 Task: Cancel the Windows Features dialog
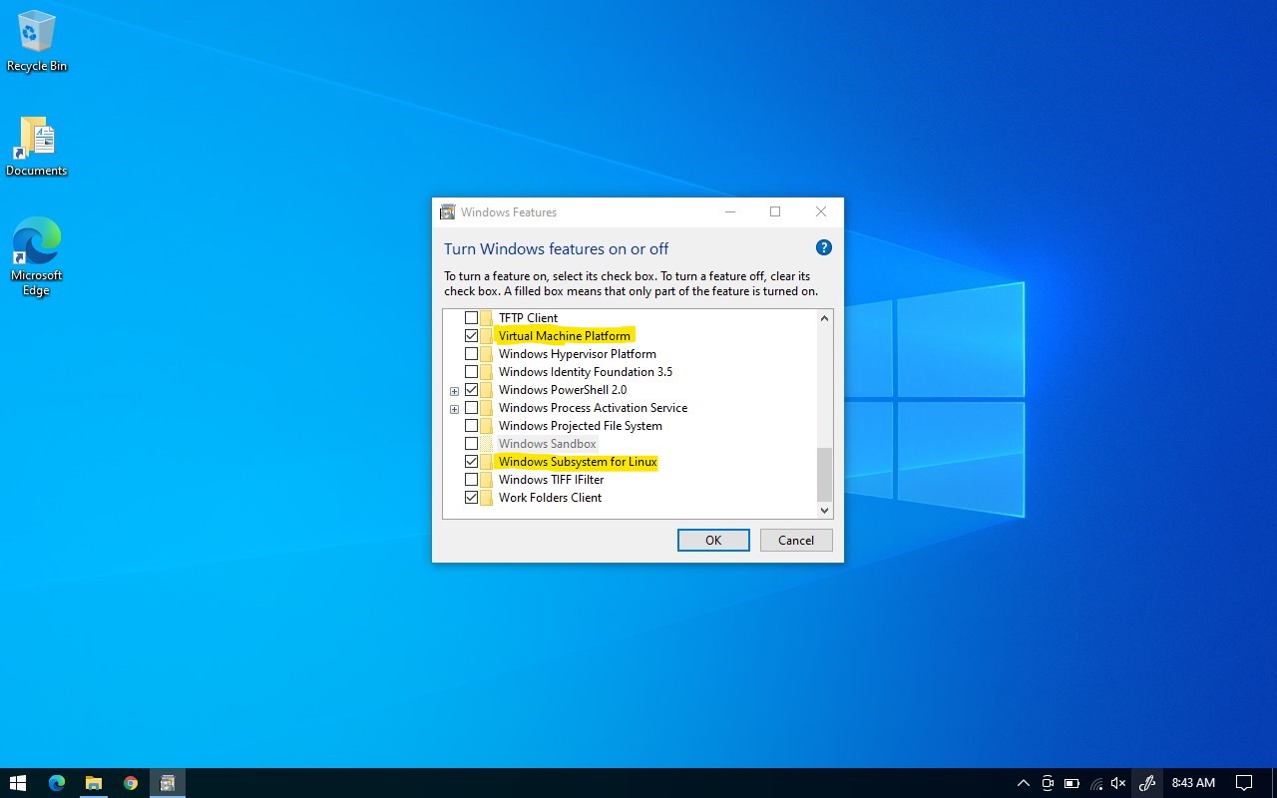click(x=796, y=540)
